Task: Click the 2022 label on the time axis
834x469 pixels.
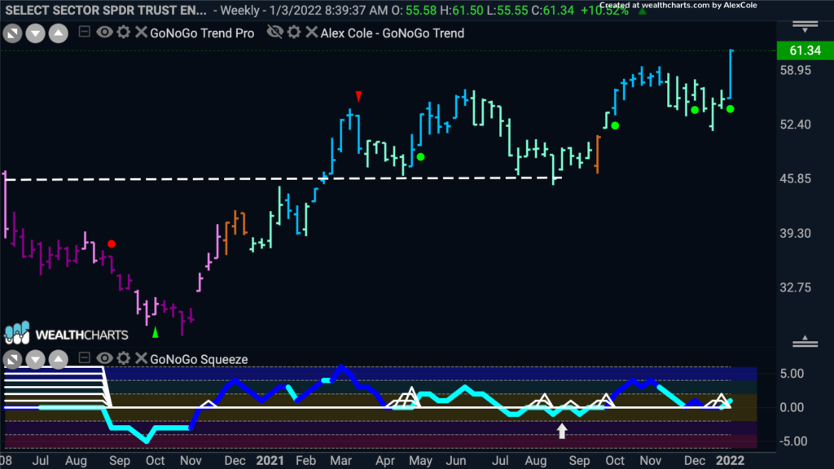Action: (731, 461)
